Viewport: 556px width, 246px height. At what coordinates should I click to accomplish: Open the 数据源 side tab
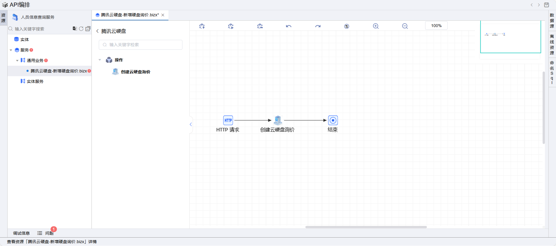[552, 21]
